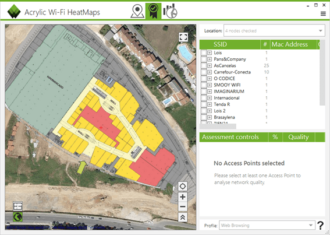Expand the Lois tree node
The height and width of the screenshot is (235, 330).
click(x=210, y=52)
